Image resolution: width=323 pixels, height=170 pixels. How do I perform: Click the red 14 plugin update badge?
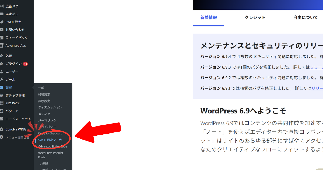point(25,64)
